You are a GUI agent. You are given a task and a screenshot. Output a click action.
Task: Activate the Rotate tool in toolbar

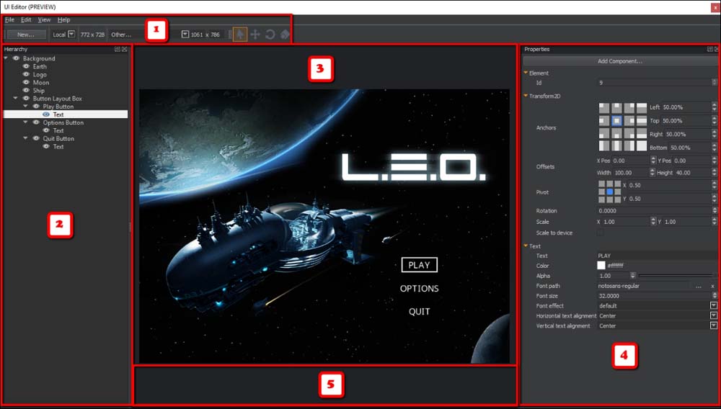[270, 35]
